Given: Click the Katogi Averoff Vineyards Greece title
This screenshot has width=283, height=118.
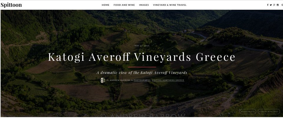Looking at the screenshot, I should pyautogui.click(x=142, y=57).
